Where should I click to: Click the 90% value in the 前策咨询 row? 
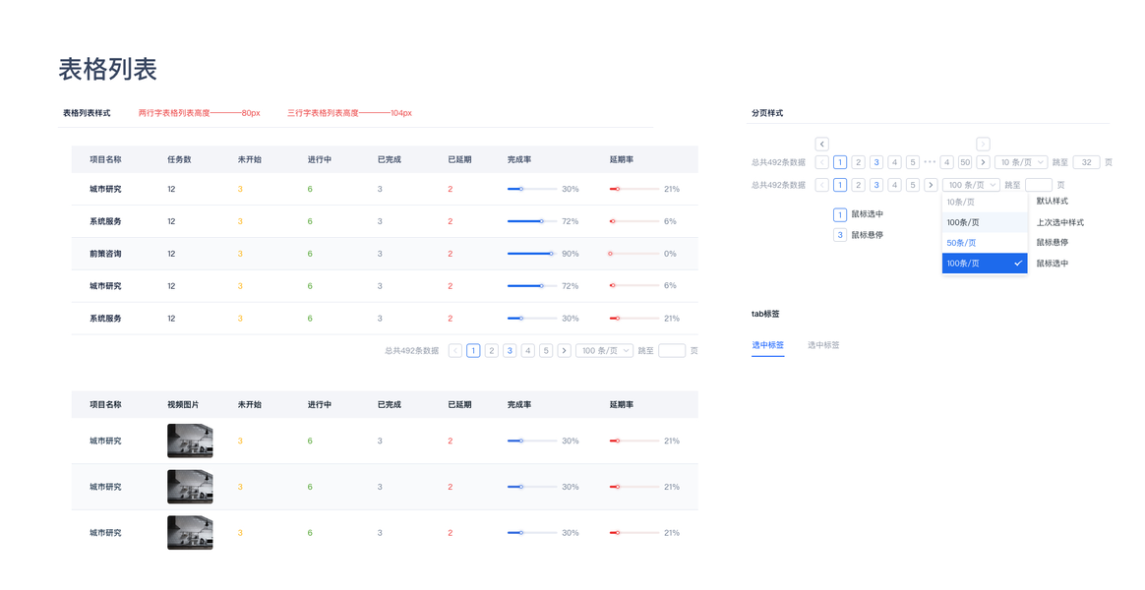(x=571, y=254)
